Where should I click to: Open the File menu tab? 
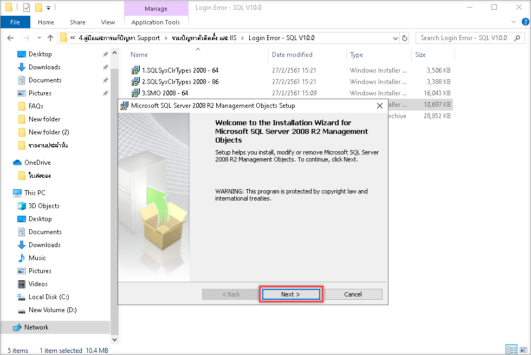tap(15, 22)
